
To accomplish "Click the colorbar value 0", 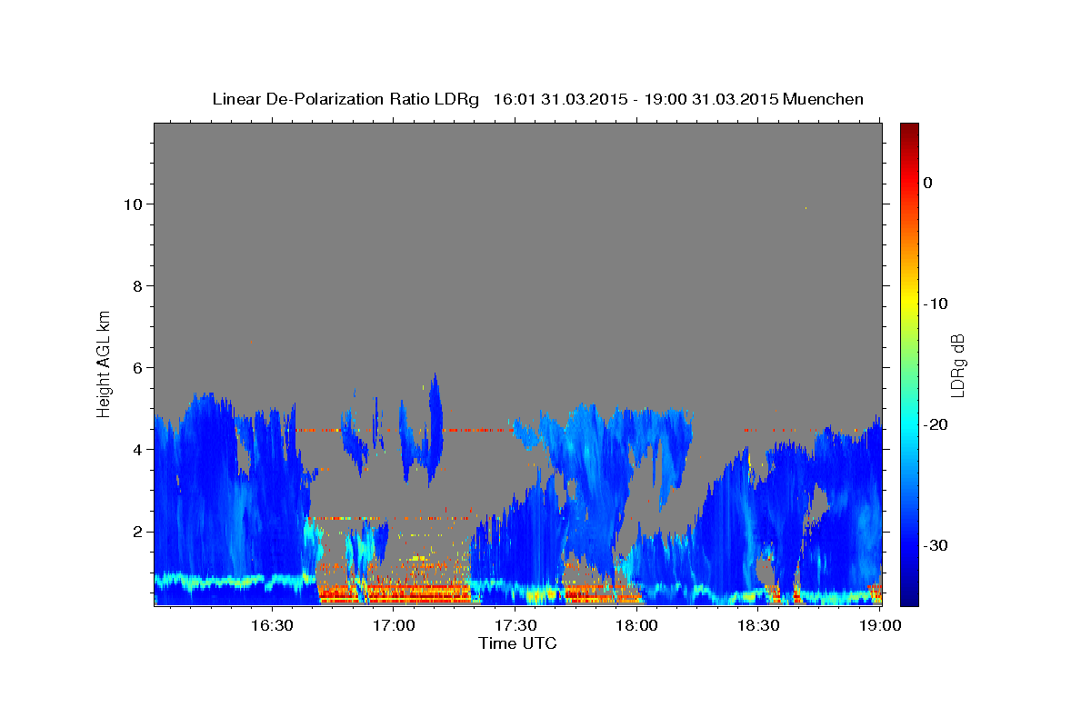I will [x=928, y=183].
